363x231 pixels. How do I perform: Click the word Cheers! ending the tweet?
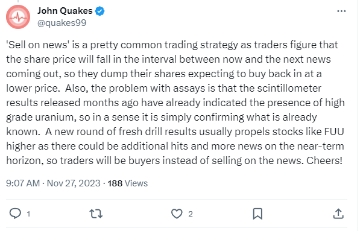(324, 160)
